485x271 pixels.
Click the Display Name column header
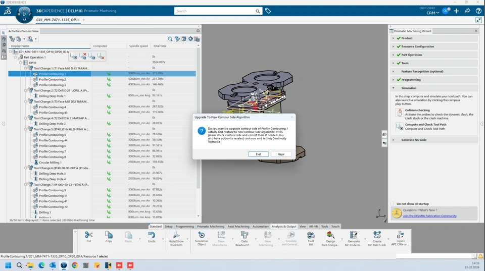click(x=50, y=46)
